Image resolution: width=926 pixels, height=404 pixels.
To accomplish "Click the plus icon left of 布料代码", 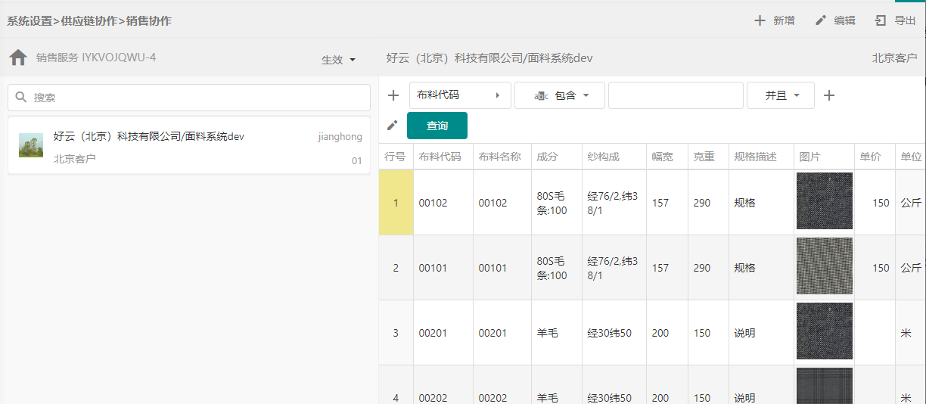I will pos(393,95).
